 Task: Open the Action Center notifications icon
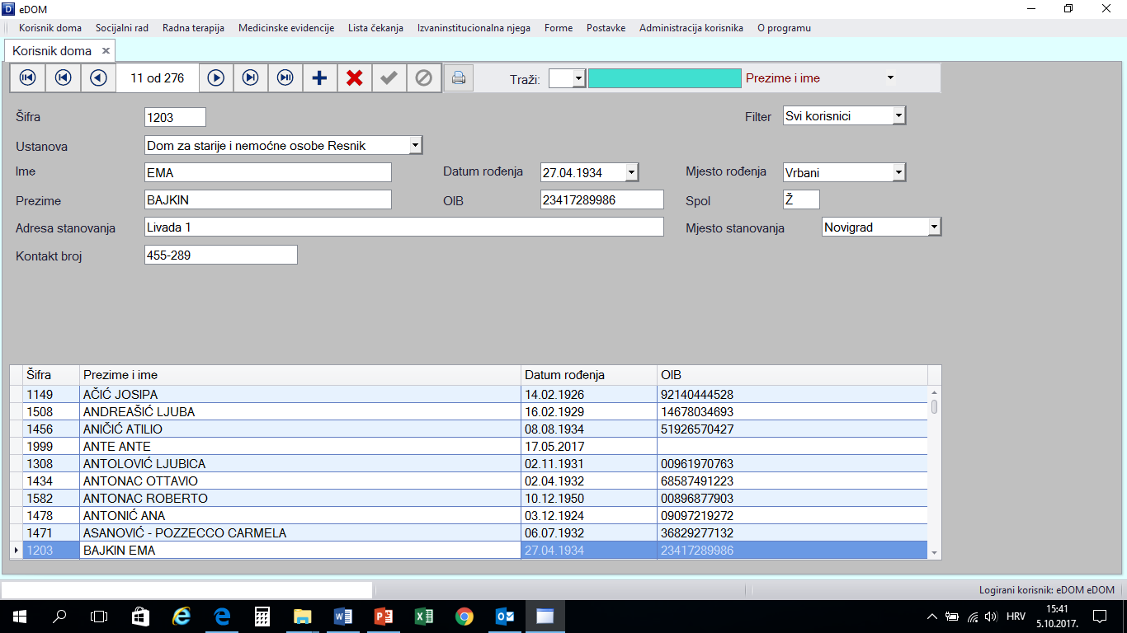1099,617
